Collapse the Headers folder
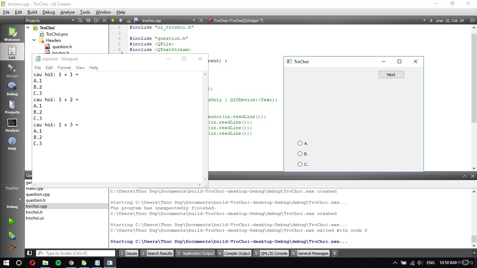The image size is (477, 268). [x=34, y=40]
